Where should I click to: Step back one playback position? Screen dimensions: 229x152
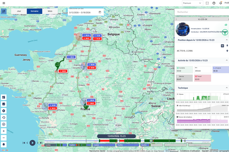[x=27, y=143]
